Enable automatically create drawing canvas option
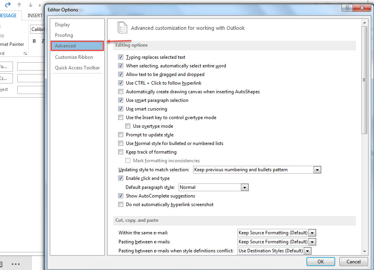Image resolution: width=374 pixels, height=270 pixels. click(121, 92)
